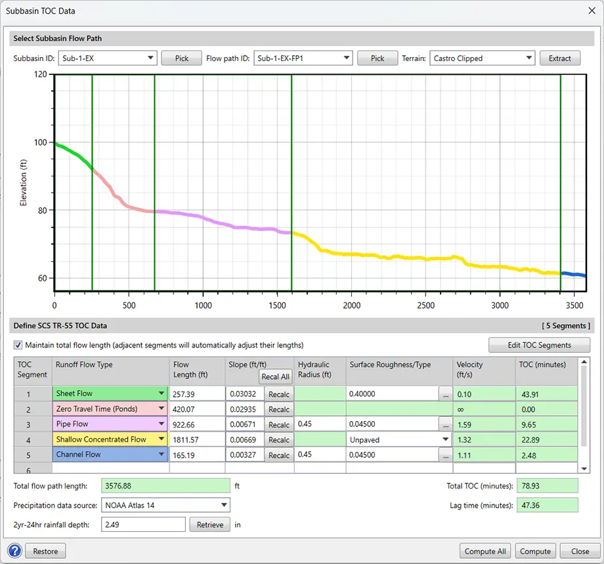Close the Subbasin TOC Data dialog with X

click(589, 10)
